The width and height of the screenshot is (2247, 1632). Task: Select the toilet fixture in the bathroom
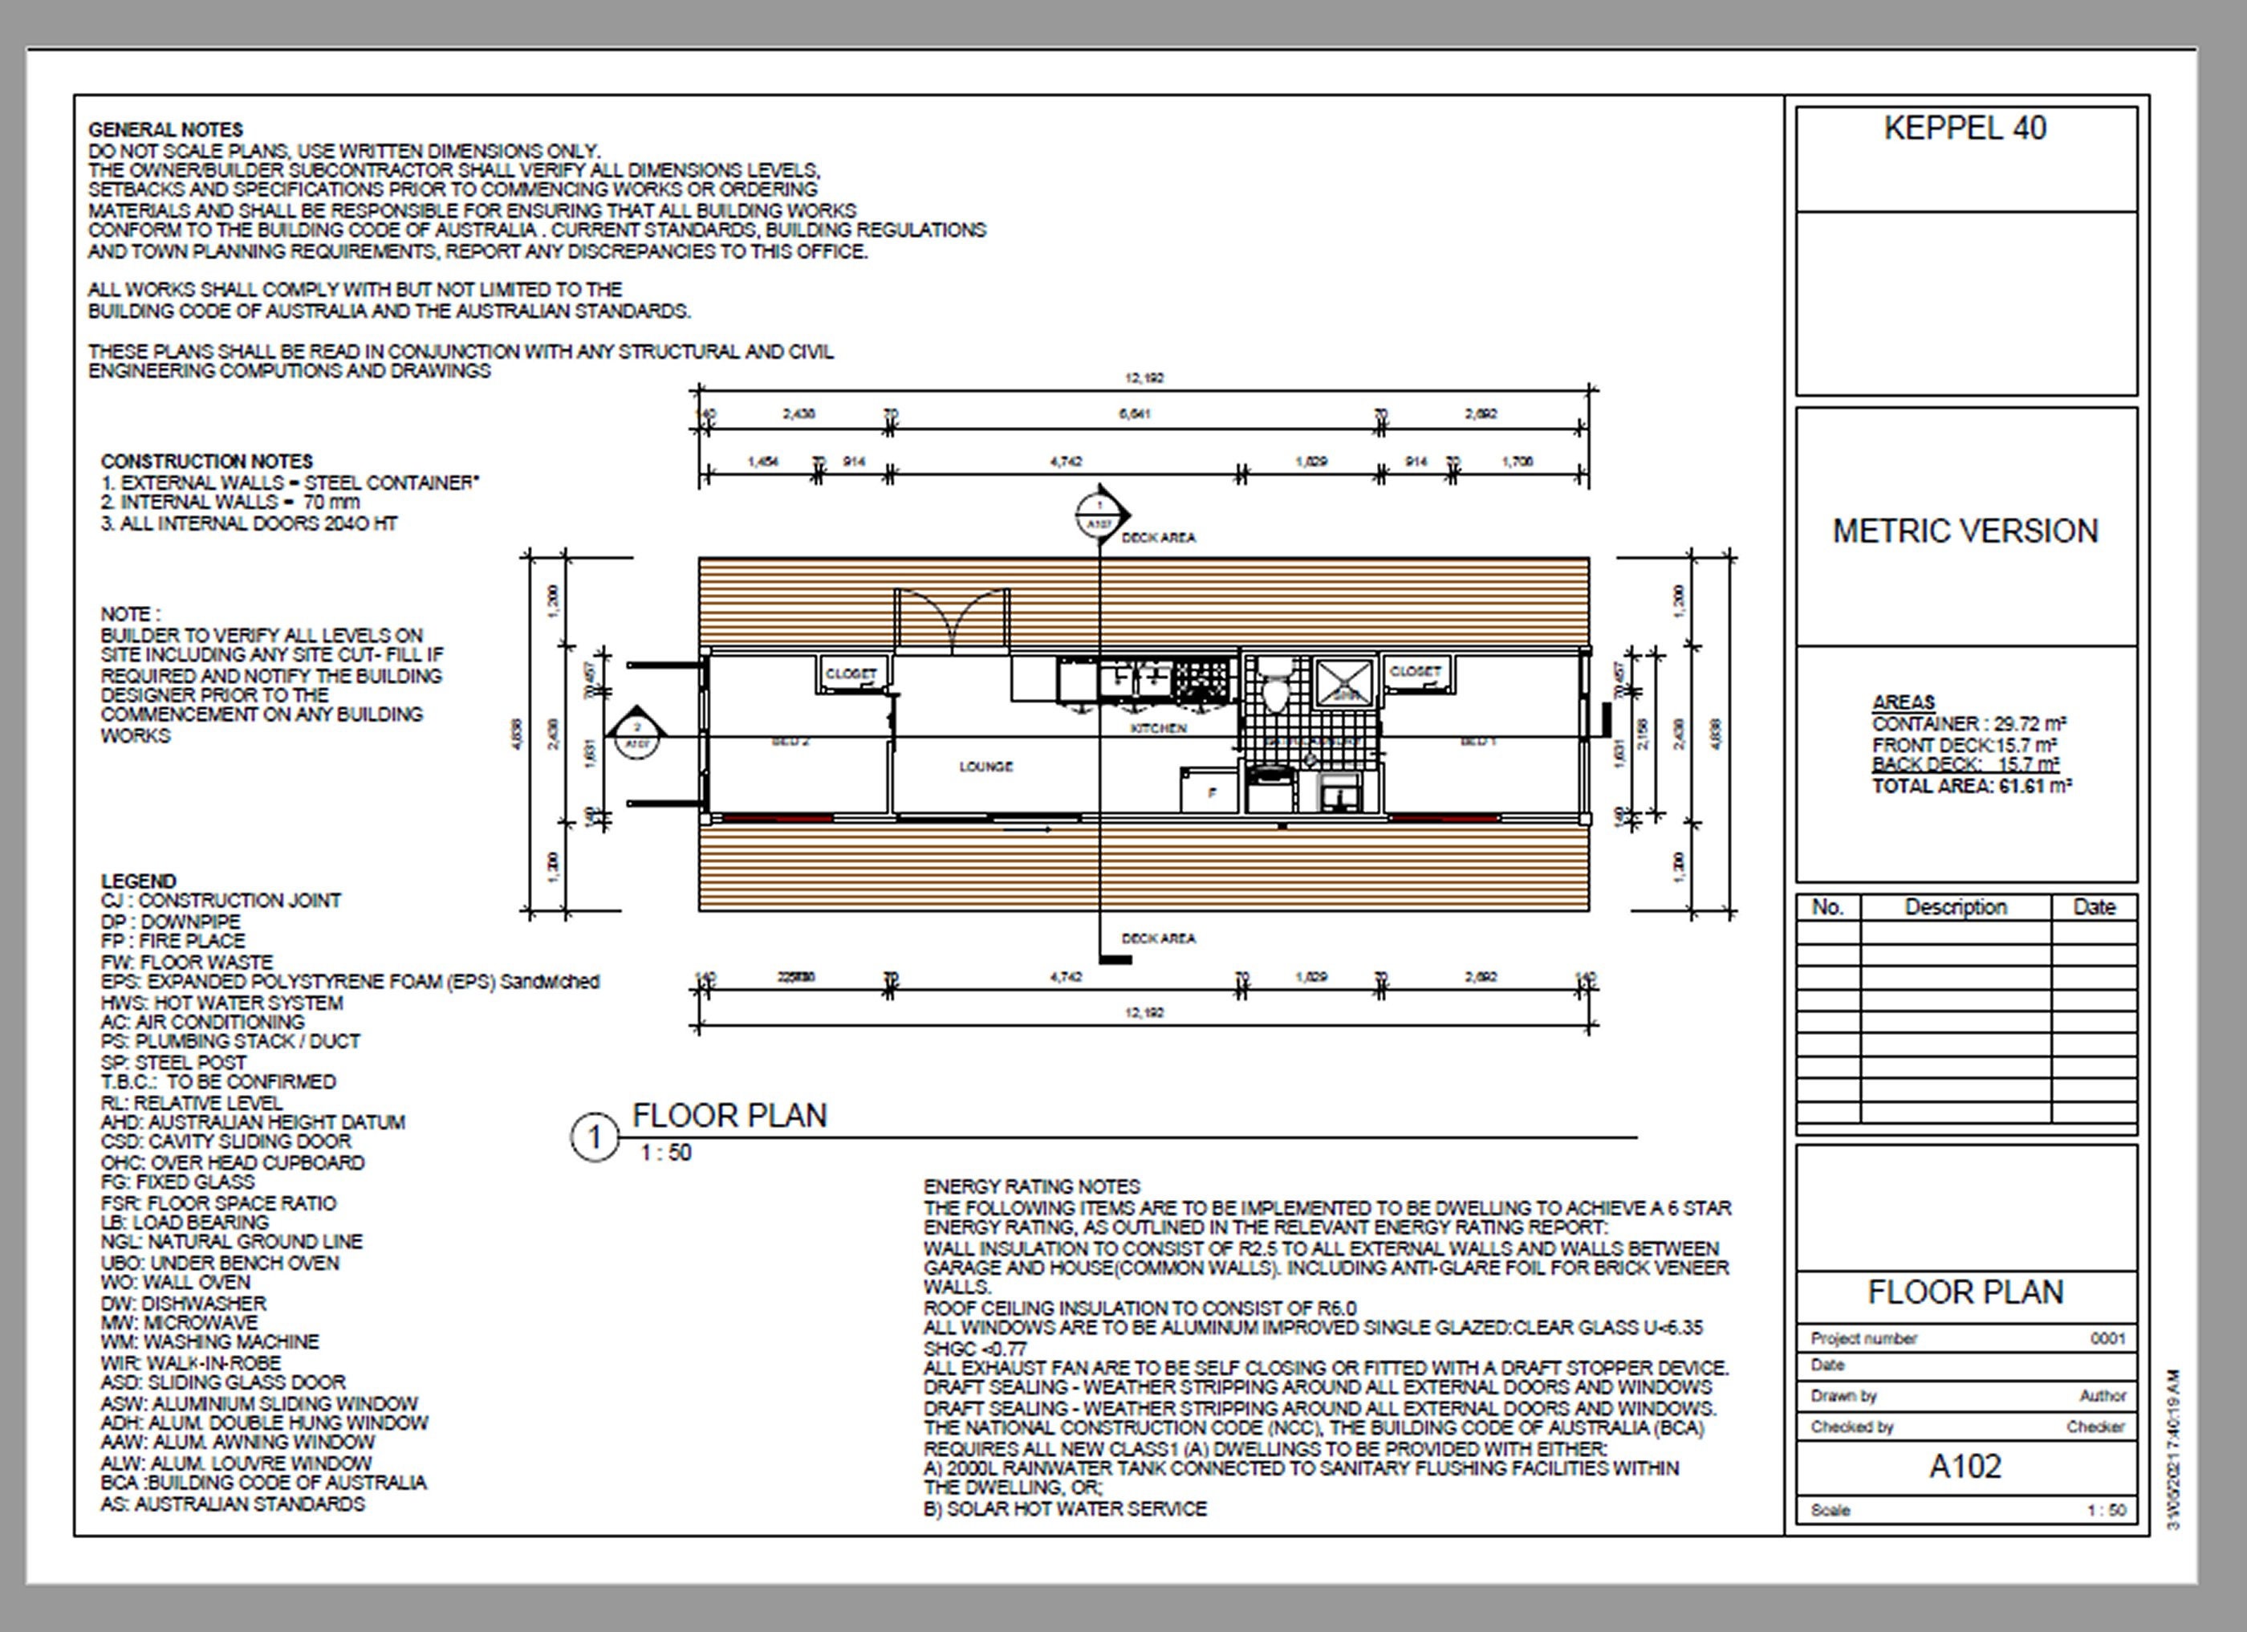1276,685
